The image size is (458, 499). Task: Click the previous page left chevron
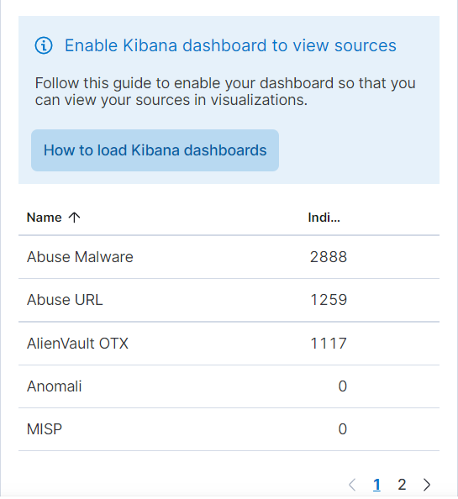pos(352,485)
